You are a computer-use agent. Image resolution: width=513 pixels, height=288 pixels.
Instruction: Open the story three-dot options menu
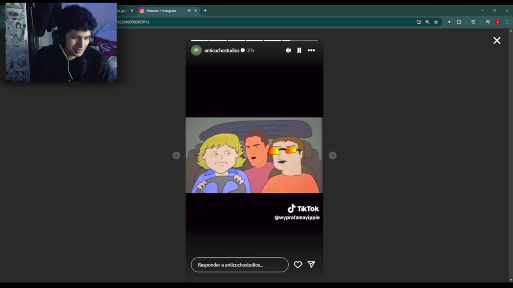[311, 50]
